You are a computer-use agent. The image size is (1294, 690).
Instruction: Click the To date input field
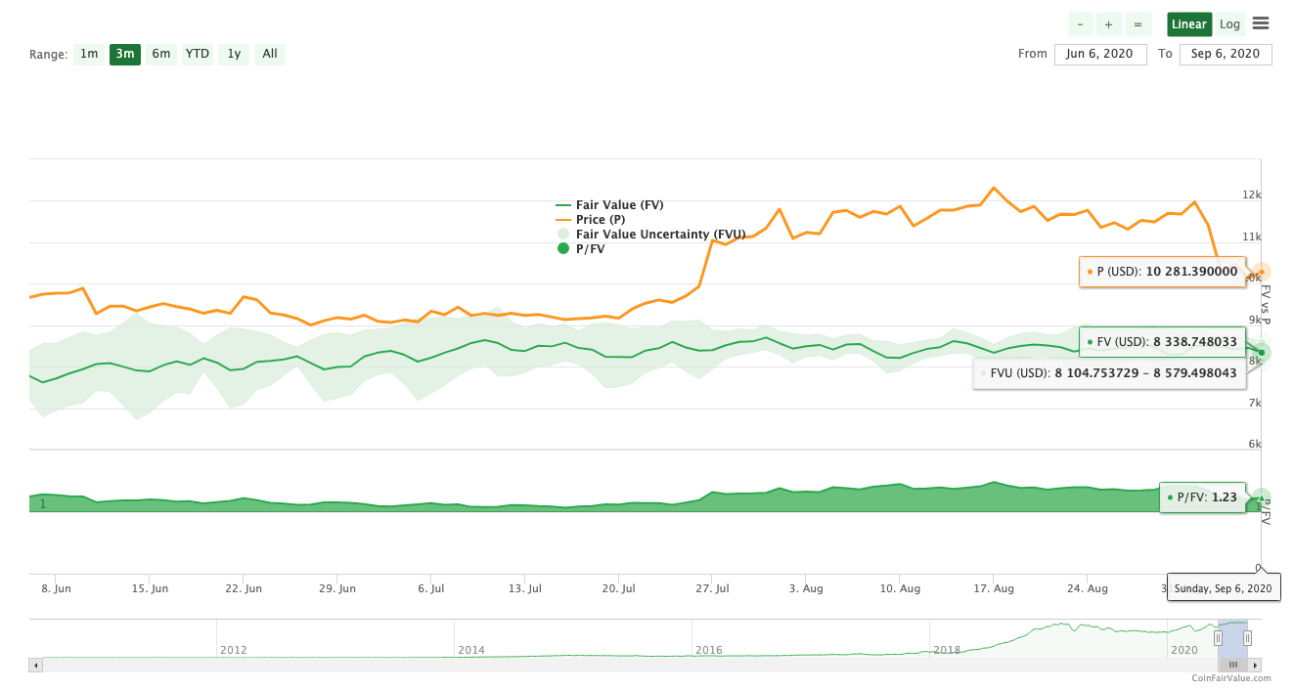point(1226,54)
